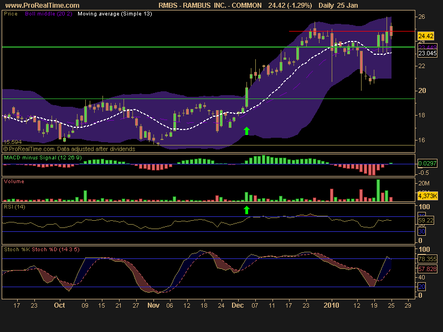Select the 24.42 (-1.29%) quote in header

click(x=290, y=6)
